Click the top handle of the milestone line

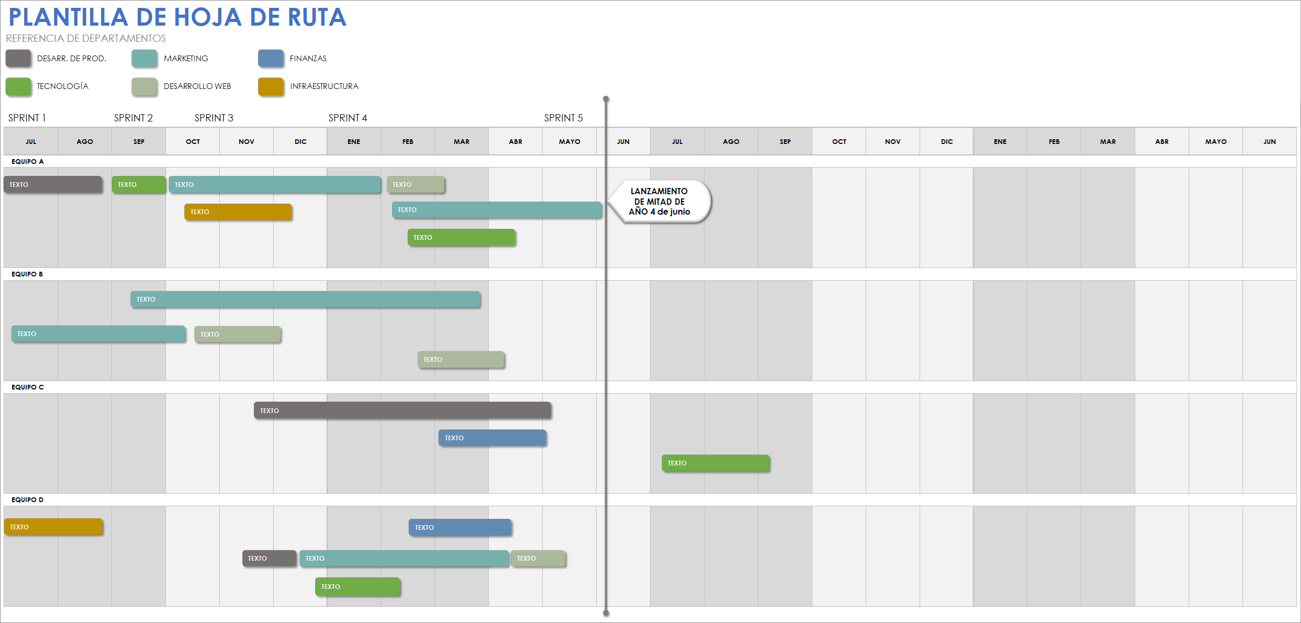606,98
